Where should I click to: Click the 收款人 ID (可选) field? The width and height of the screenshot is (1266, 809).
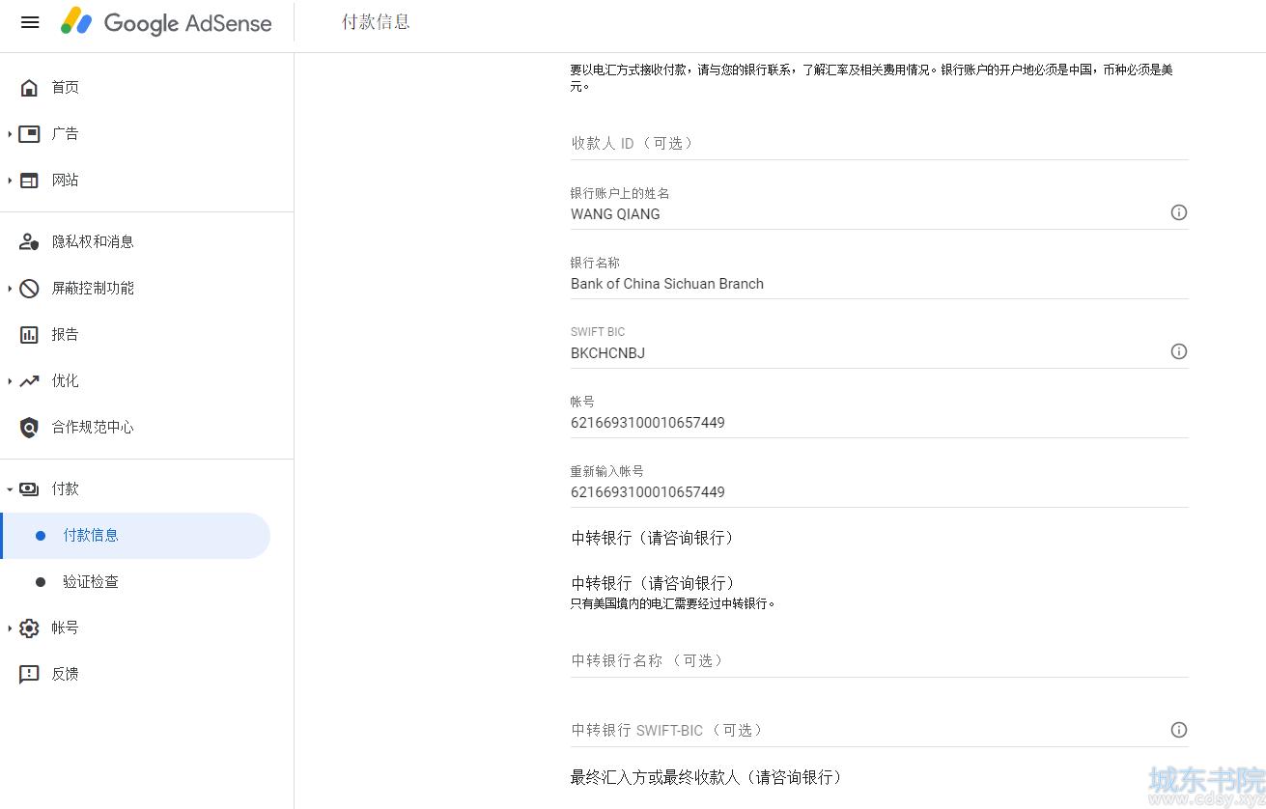(879, 143)
